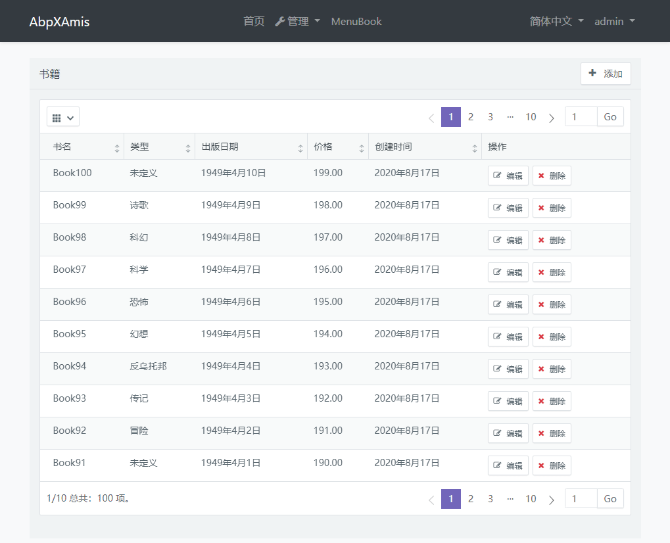
Task: Delete Book93 with 删除 button
Action: click(x=552, y=401)
